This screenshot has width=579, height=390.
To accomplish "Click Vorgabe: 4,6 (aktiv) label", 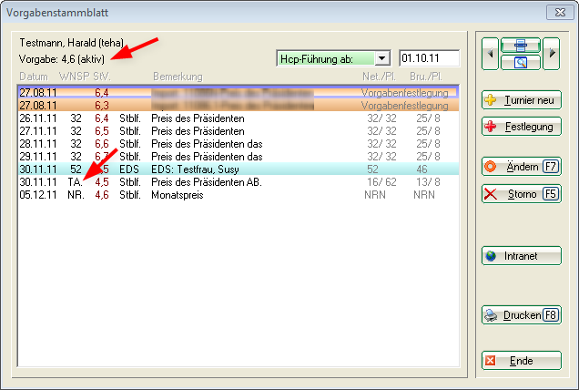I will click(62, 59).
